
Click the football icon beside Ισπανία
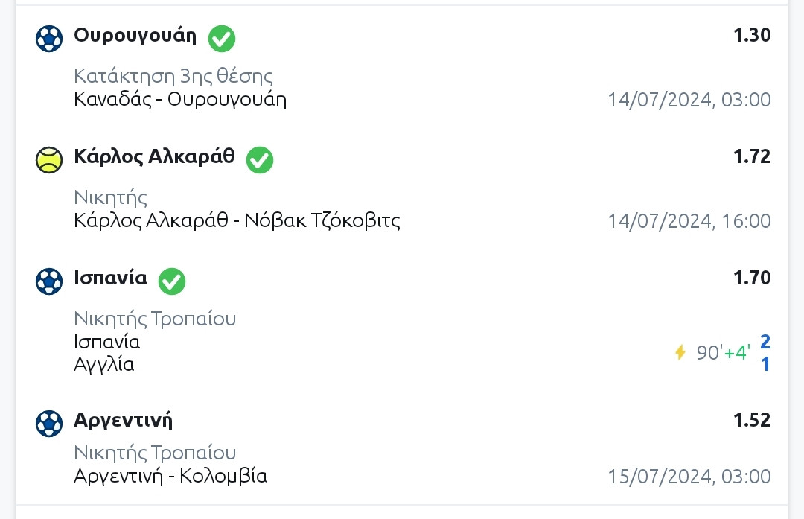(49, 281)
